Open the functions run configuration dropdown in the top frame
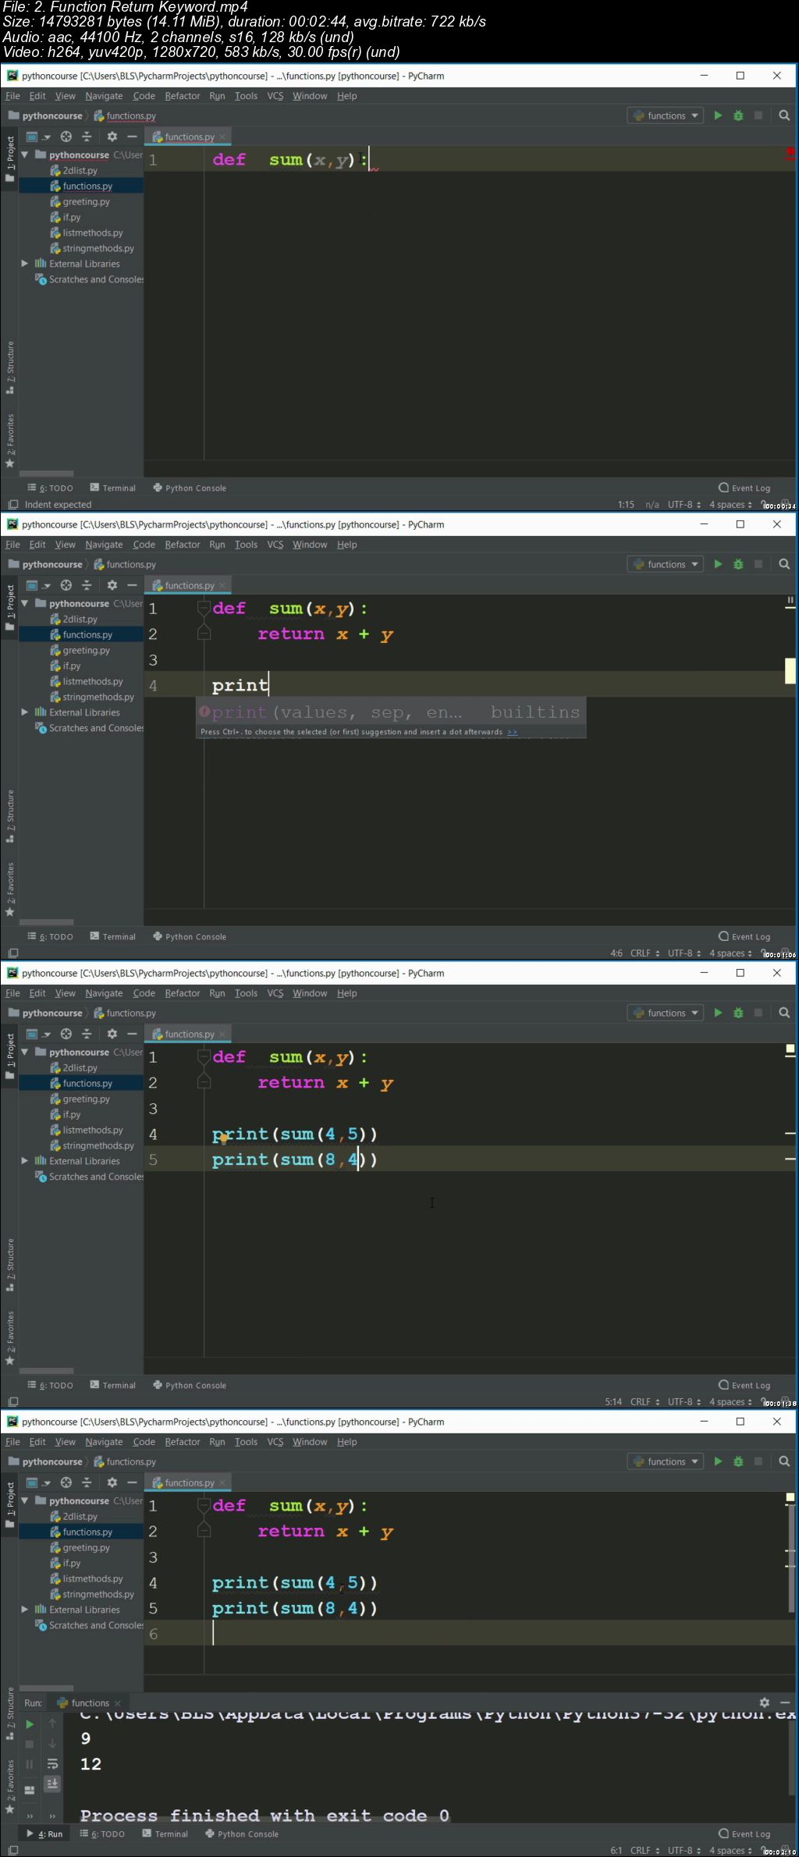 [666, 115]
